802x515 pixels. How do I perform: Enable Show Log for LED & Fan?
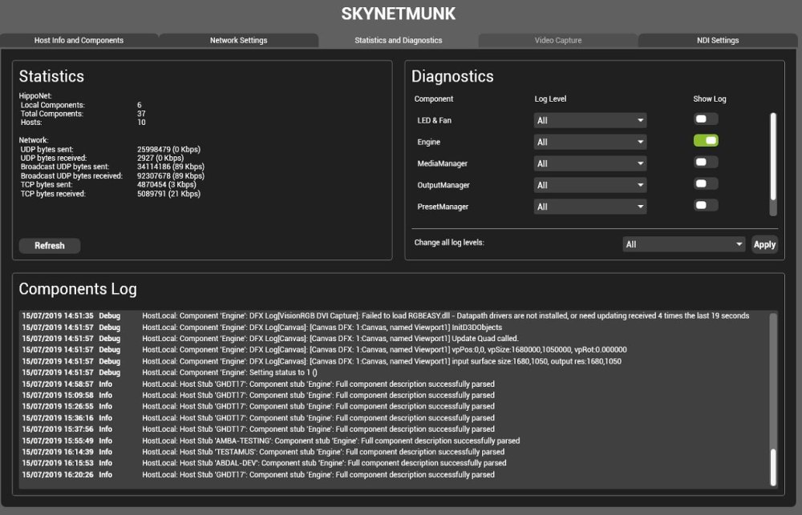706,119
